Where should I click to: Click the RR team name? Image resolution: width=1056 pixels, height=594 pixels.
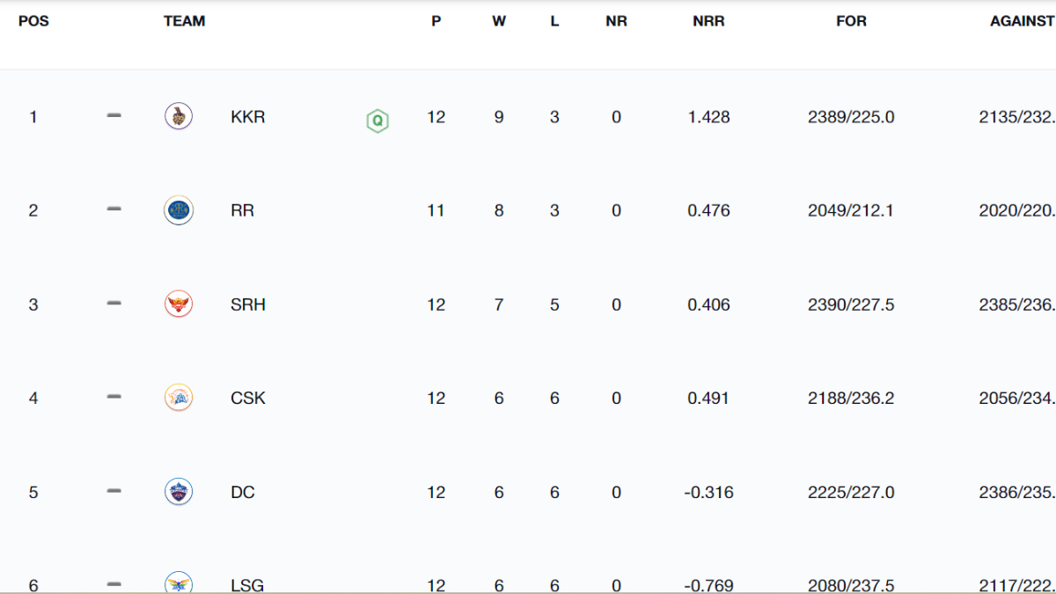(x=242, y=210)
